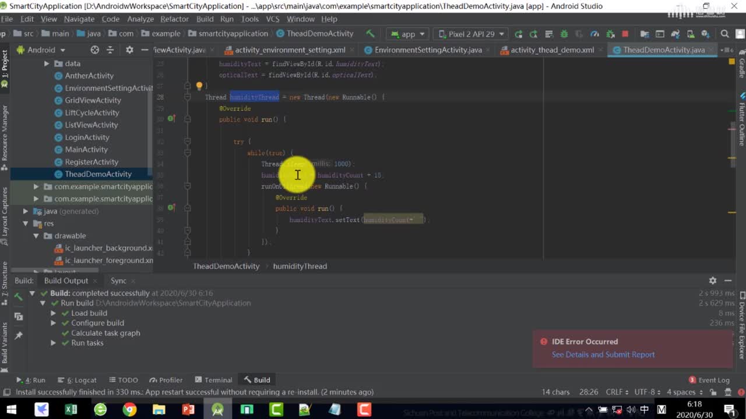Click the hammer icon in Build panel sidebar

[19, 296]
